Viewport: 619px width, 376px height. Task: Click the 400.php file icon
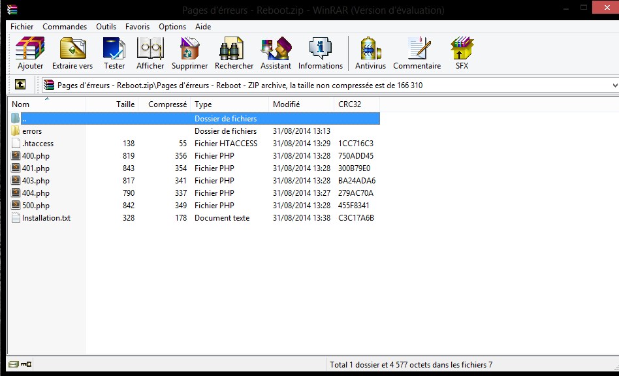pyautogui.click(x=16, y=155)
